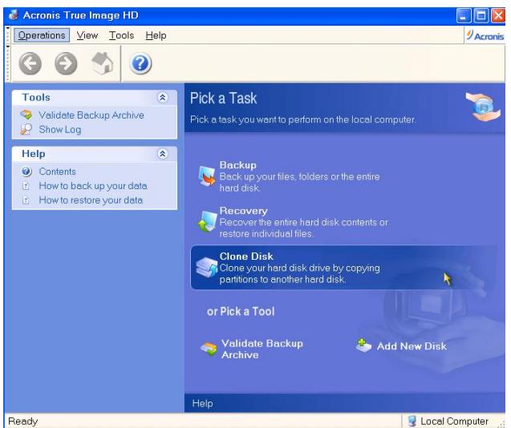The width and height of the screenshot is (511, 428).
Task: Click the toolbar drag handle grip
Action: point(8,63)
